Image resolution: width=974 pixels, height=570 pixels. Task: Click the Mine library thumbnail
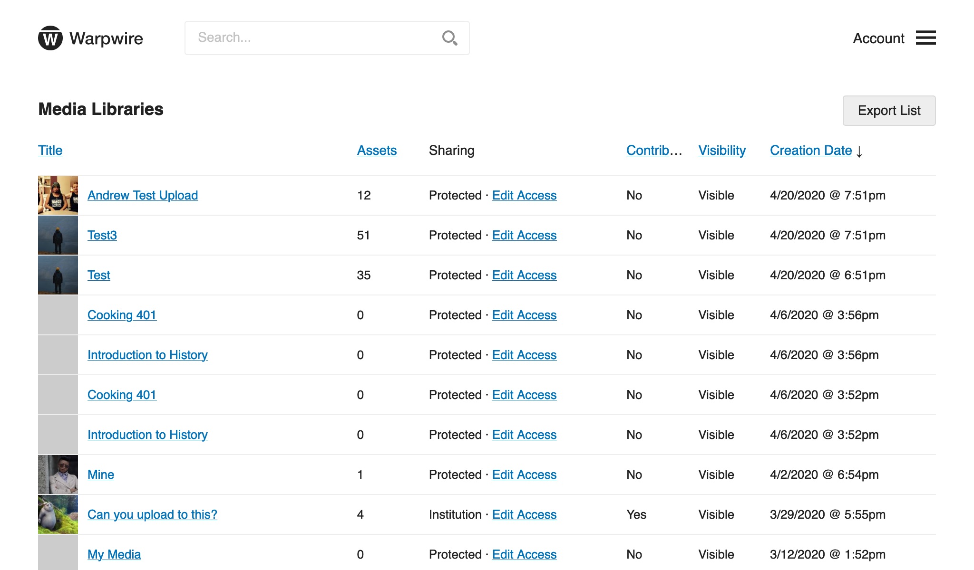pyautogui.click(x=58, y=475)
